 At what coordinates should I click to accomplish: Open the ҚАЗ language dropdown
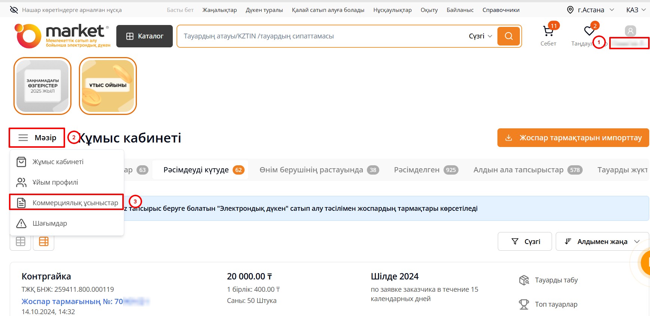tap(636, 10)
